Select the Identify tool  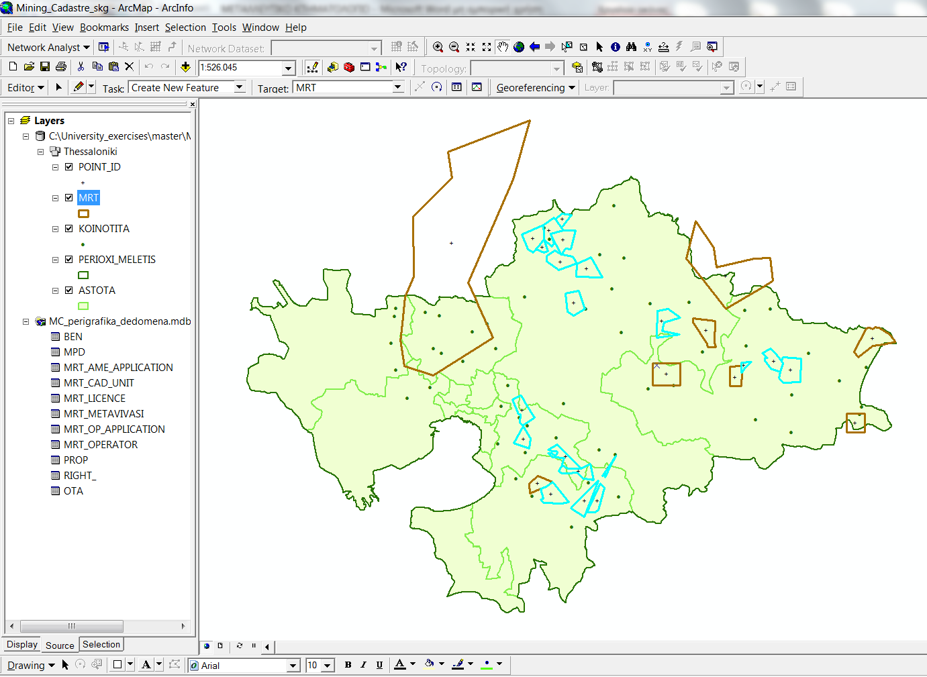pyautogui.click(x=616, y=47)
